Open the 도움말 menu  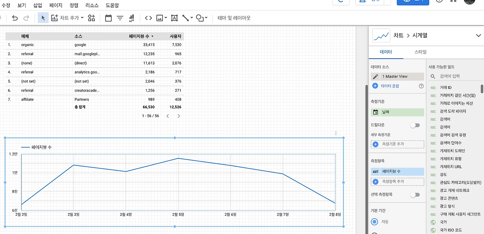pyautogui.click(x=112, y=5)
